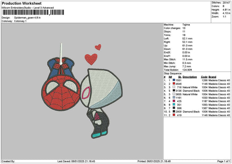Click the smaller red heart in the design
The height and width of the screenshot is (164, 232).
(98, 47)
